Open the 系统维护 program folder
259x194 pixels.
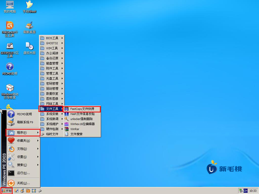click(x=52, y=124)
